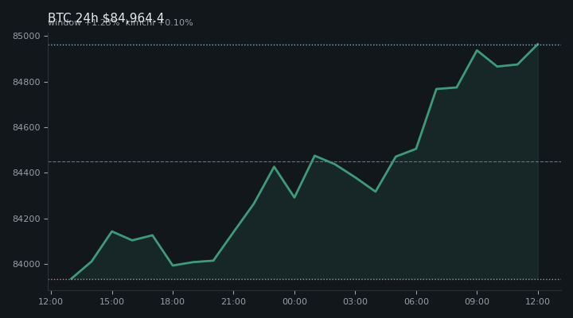The image size is (573, 318).
Task: Click the 06:00 time axis label
Action: pos(416,301)
